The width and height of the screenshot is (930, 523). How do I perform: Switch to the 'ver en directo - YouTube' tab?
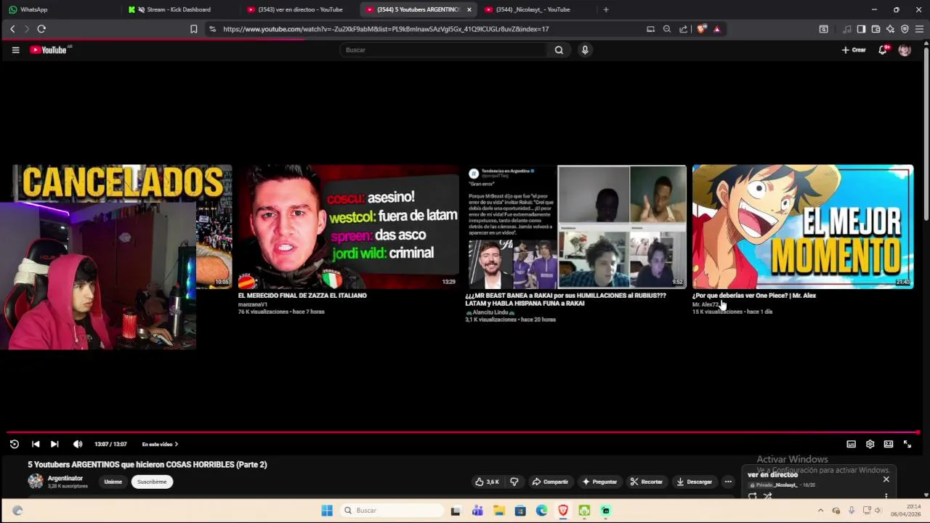click(299, 9)
